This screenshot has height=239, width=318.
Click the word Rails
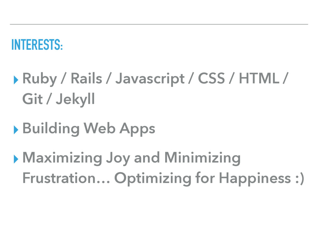[x=86, y=78]
